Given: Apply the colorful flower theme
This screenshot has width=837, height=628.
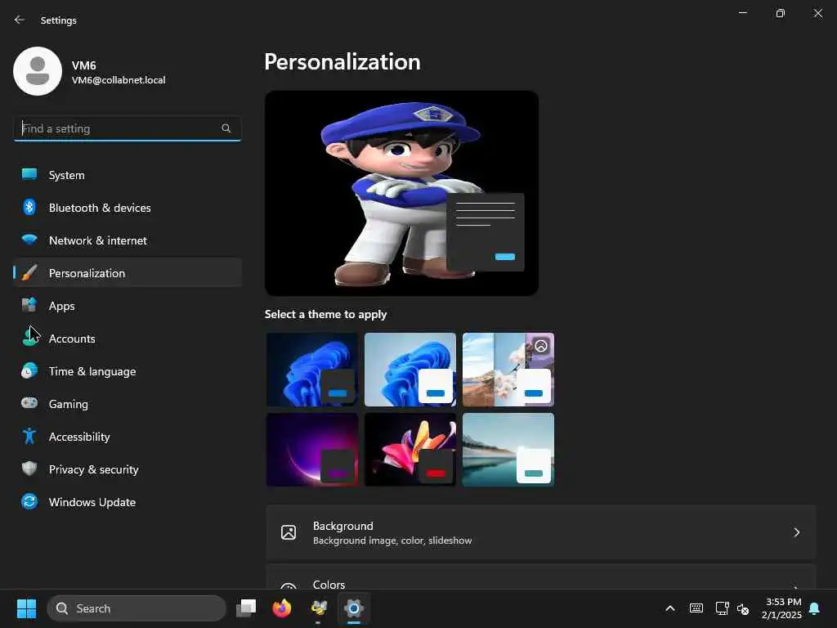Looking at the screenshot, I should (410, 450).
